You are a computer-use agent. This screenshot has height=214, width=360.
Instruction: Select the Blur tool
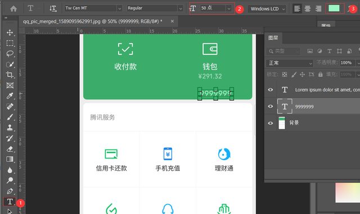pyautogui.click(x=10, y=170)
